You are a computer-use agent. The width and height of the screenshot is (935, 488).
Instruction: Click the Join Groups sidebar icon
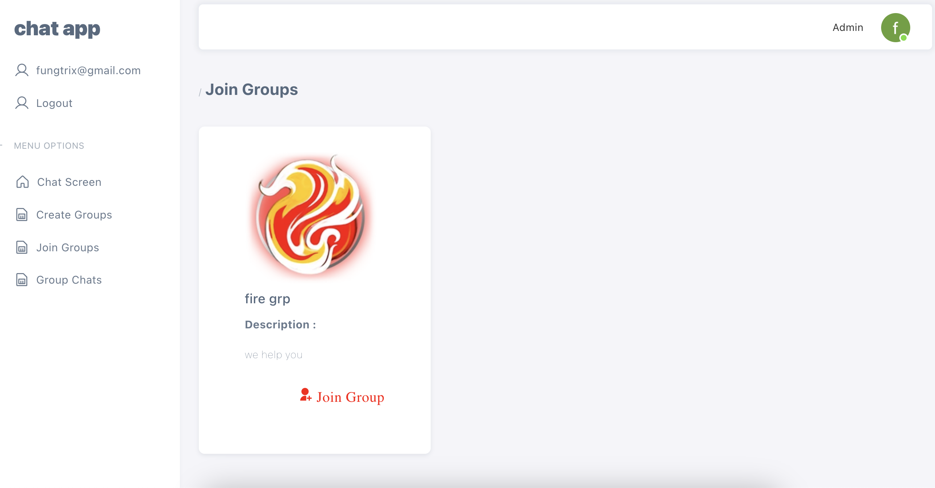[x=22, y=247]
